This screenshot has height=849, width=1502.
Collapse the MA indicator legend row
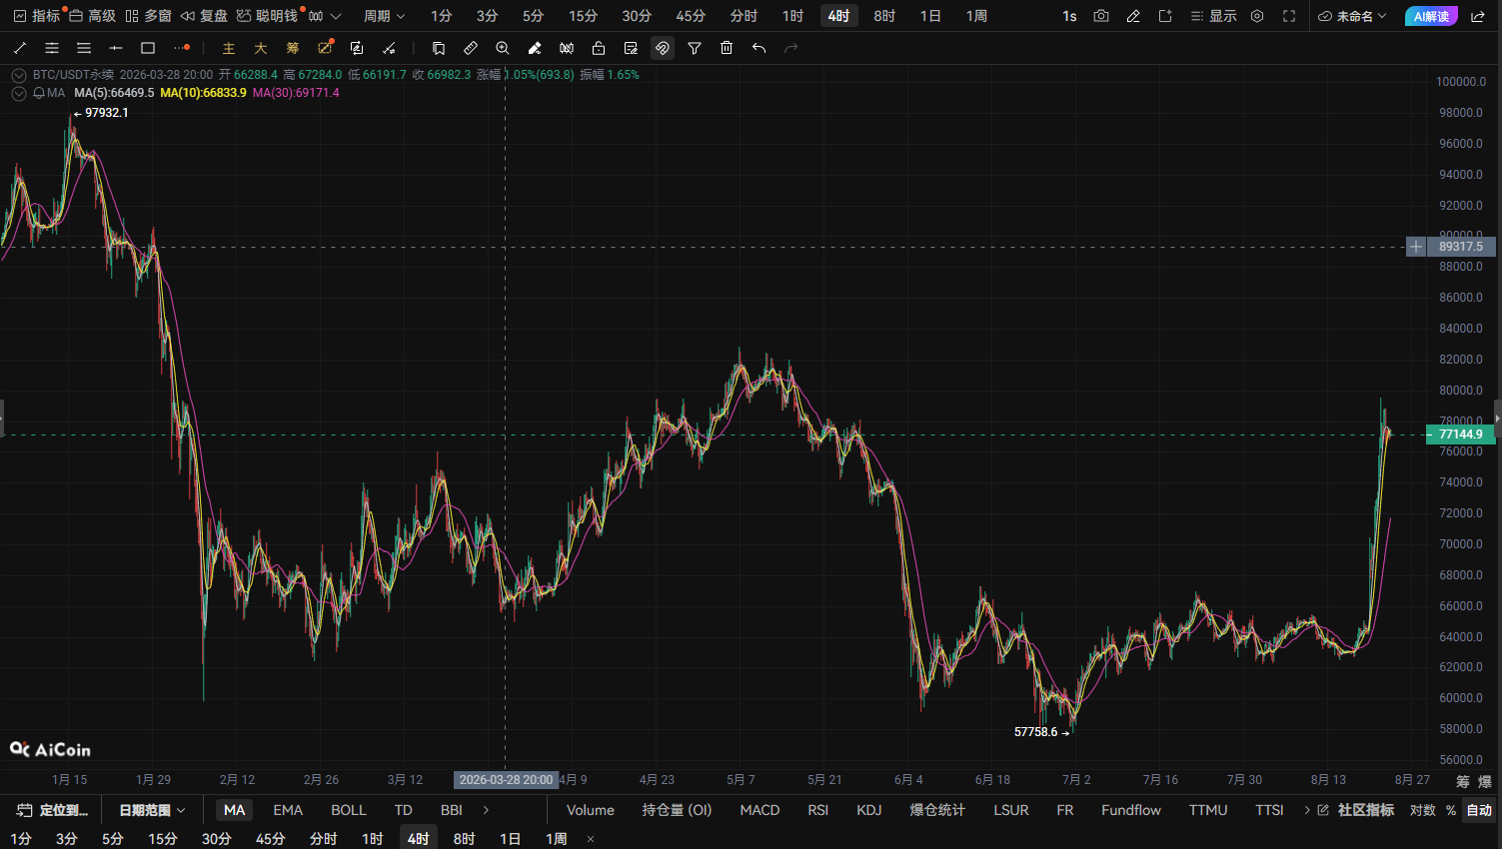point(19,93)
